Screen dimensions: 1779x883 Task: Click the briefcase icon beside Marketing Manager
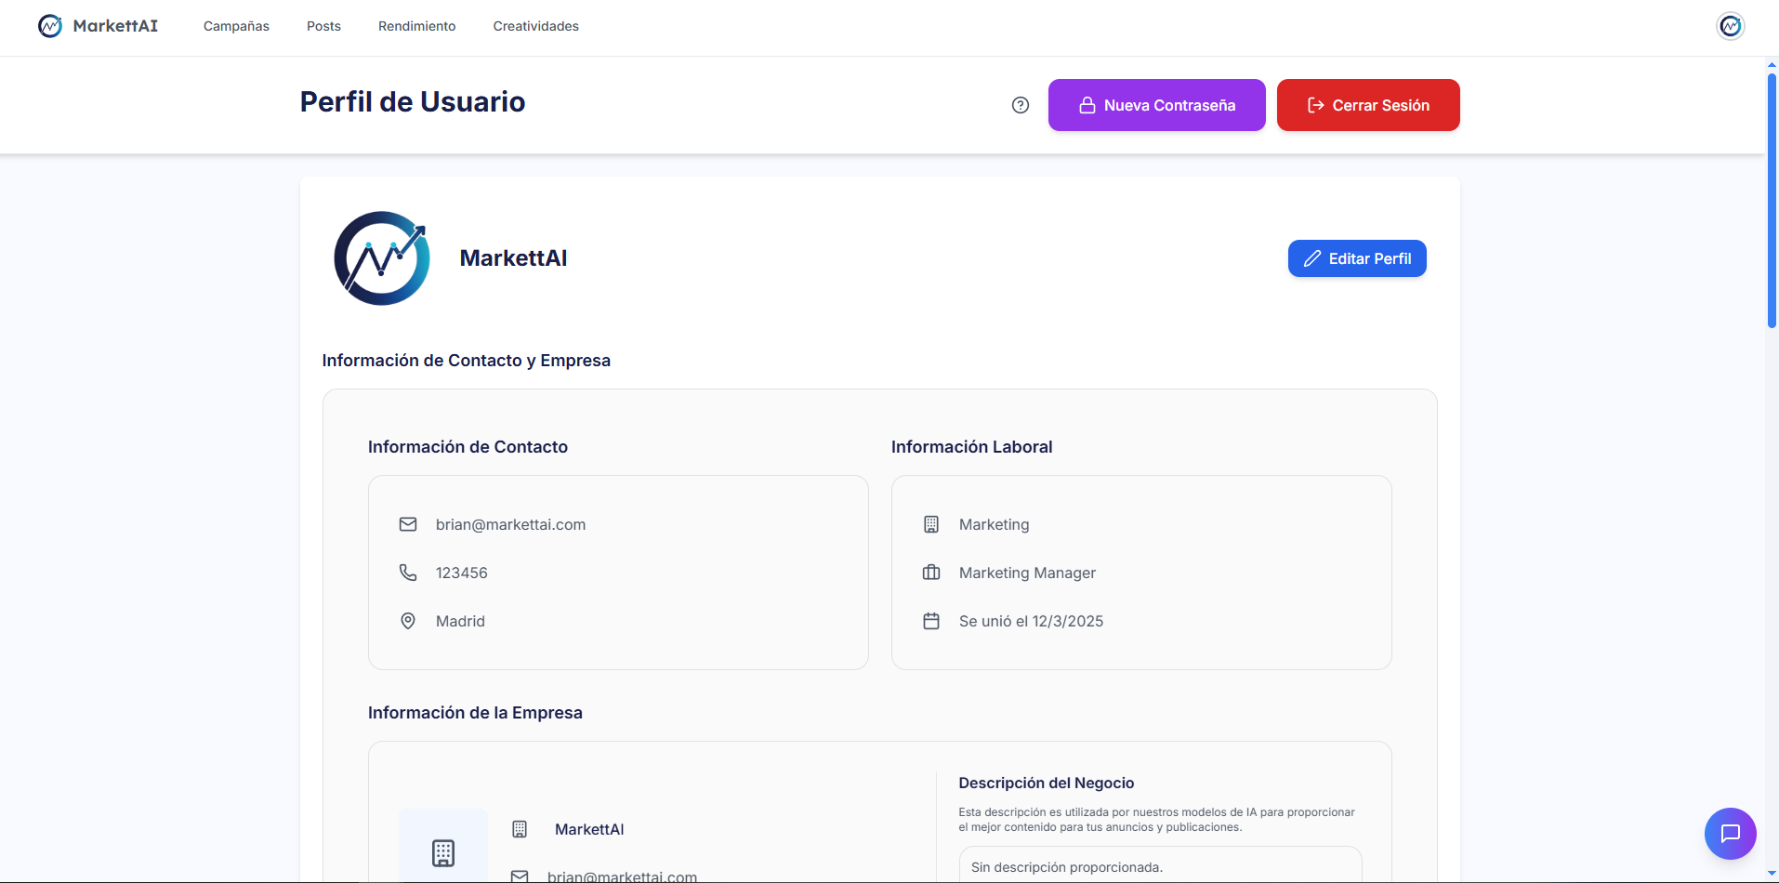931,573
